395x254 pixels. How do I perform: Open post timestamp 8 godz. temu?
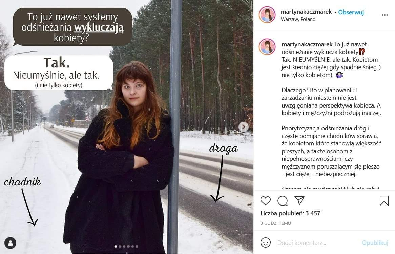pyautogui.click(x=276, y=223)
